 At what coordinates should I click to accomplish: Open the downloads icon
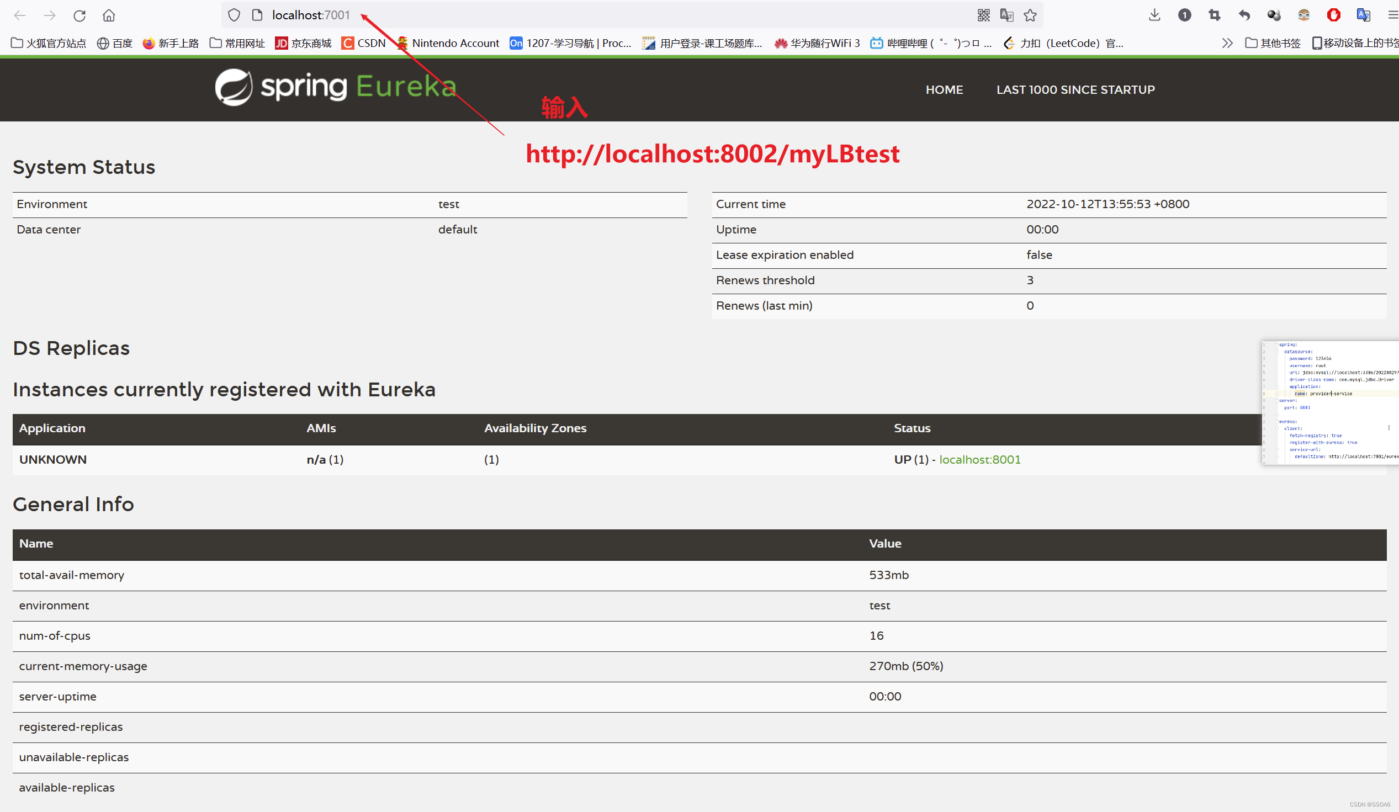1154,15
